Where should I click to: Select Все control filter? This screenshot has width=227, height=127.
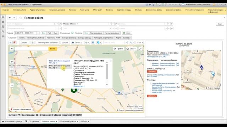(x=86, y=33)
